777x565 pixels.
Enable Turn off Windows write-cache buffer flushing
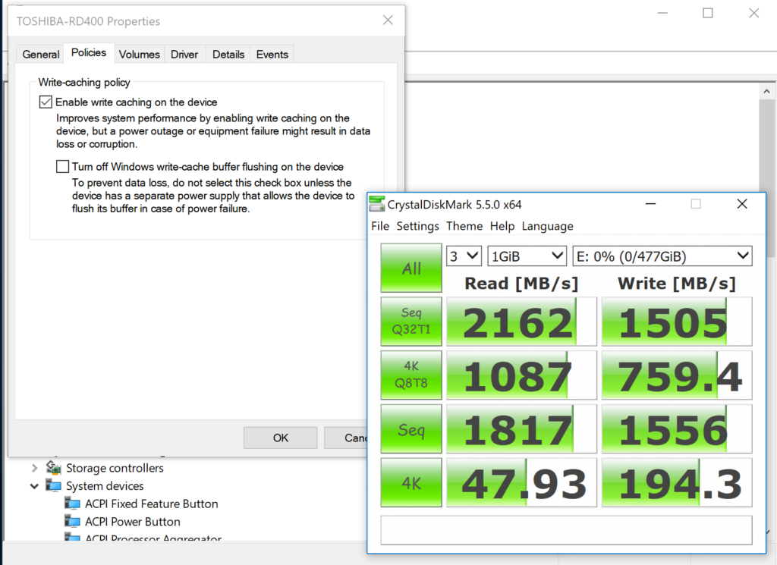(x=61, y=166)
